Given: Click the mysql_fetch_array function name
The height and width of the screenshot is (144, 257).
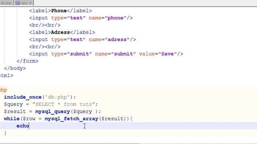Looking at the screenshot, I should [x=71, y=119].
